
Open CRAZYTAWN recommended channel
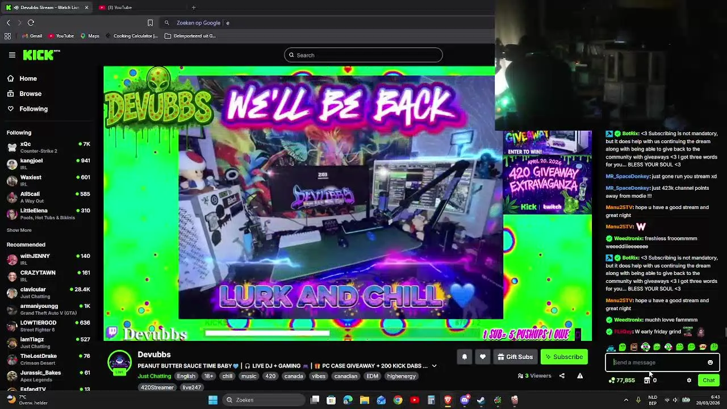(48, 276)
